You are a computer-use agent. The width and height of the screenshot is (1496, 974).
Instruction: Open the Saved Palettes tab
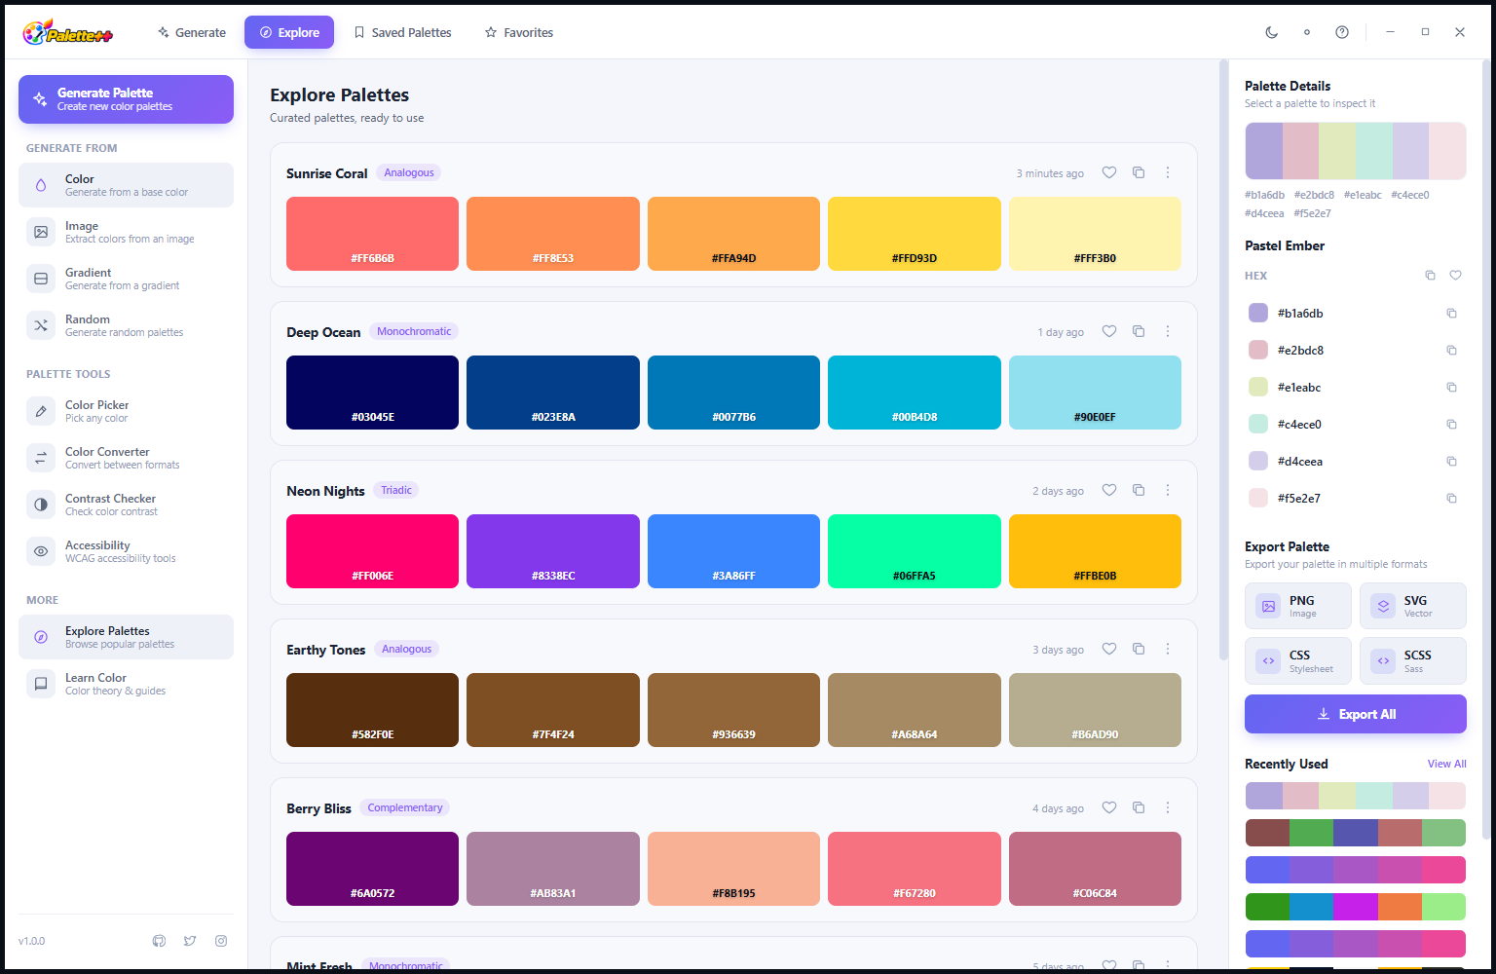pos(402,32)
